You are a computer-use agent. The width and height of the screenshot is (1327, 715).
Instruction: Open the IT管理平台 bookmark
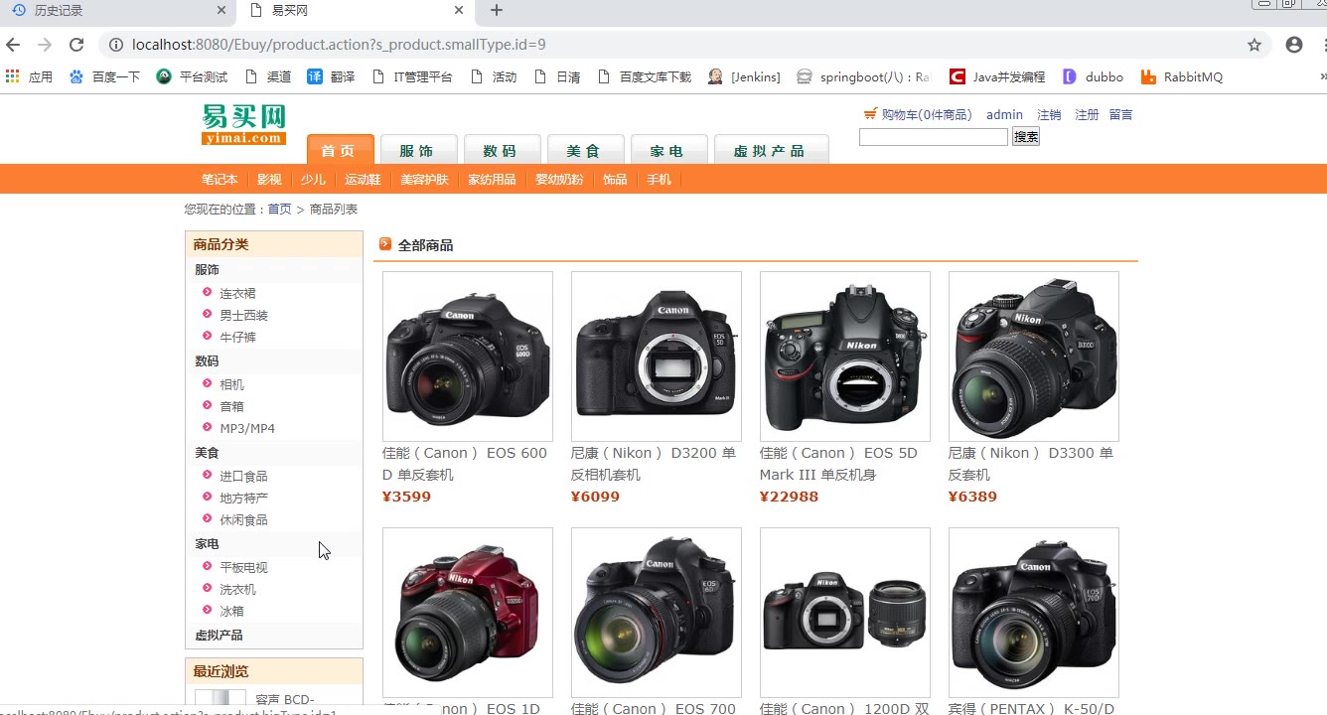(x=411, y=76)
